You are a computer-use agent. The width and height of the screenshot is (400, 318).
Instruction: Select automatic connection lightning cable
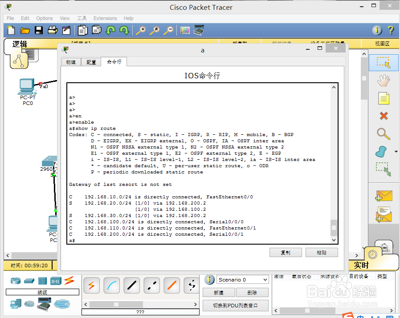coord(91,286)
